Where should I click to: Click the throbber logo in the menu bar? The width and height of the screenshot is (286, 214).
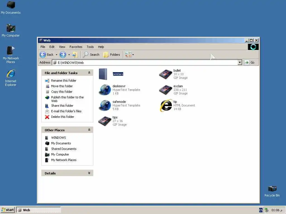253,47
